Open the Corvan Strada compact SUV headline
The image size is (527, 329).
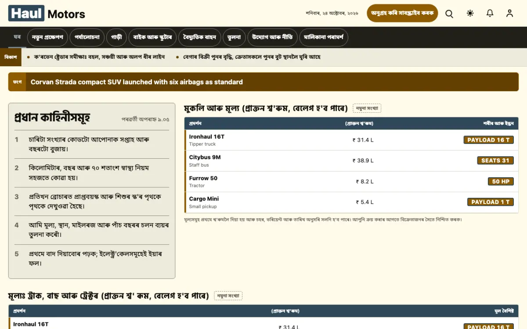pyautogui.click(x=137, y=82)
